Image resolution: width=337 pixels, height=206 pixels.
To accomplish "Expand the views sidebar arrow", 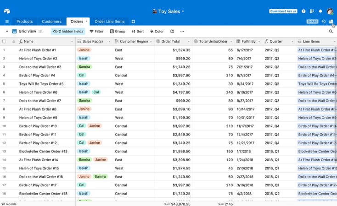I will (7, 32).
